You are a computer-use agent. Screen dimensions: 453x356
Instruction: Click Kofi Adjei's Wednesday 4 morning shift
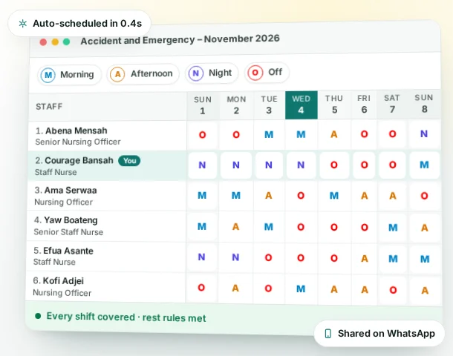coord(301,289)
